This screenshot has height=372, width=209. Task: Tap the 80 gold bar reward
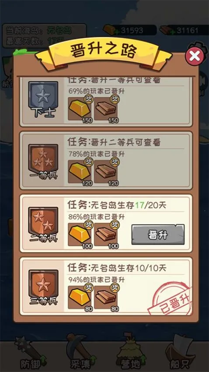click(80, 297)
